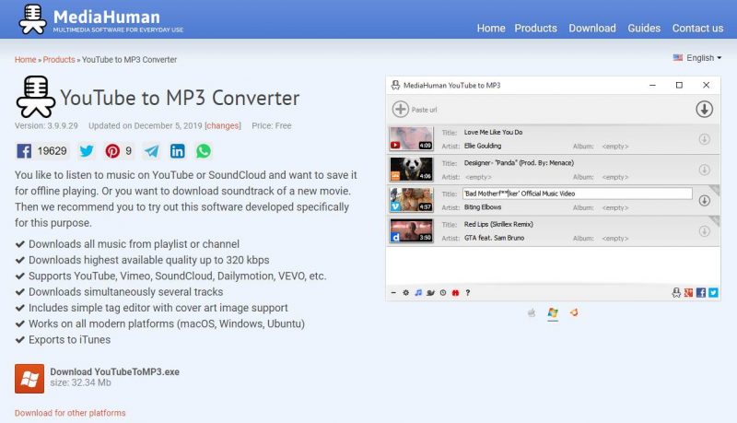Image resolution: width=737 pixels, height=423 pixels.
Task: Open the Guides menu item
Action: [x=644, y=29]
